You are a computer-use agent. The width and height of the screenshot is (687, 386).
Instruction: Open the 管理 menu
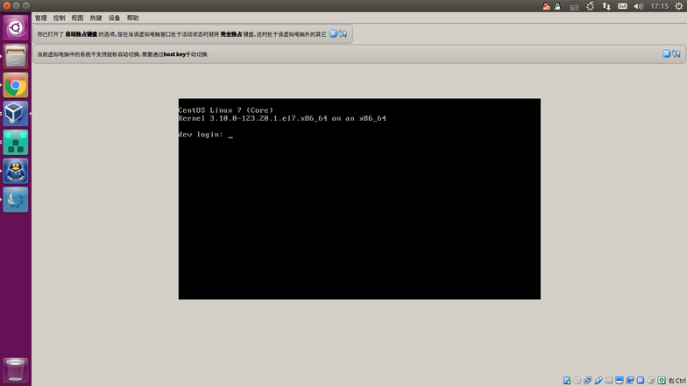40,18
